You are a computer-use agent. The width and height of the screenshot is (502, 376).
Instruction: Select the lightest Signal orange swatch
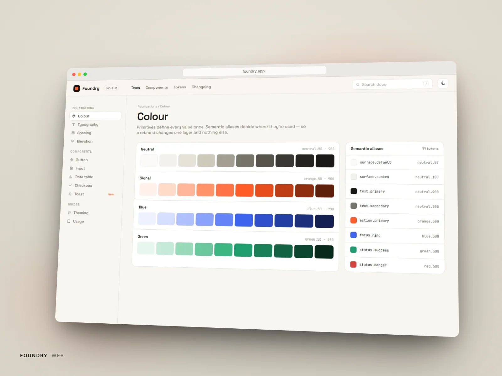[x=148, y=190]
